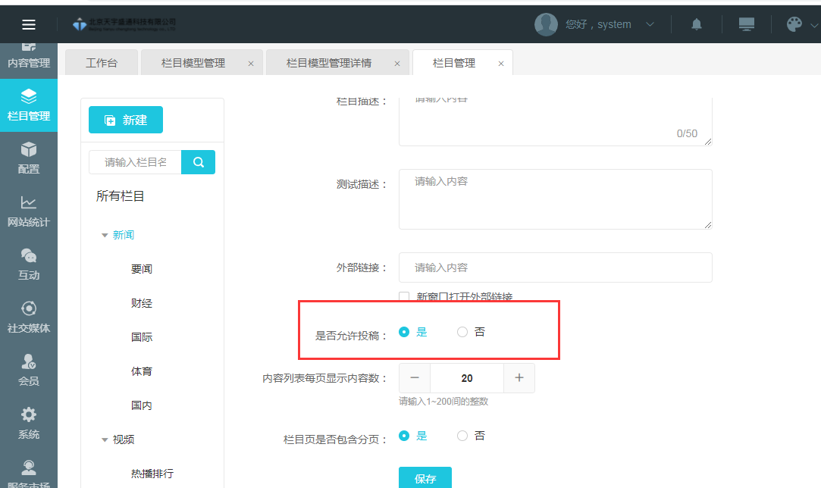
Task: Open the theme palette icon
Action: 794,24
